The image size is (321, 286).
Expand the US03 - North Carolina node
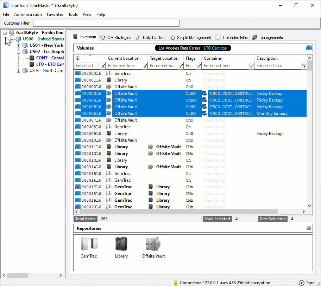pyautogui.click(x=18, y=71)
